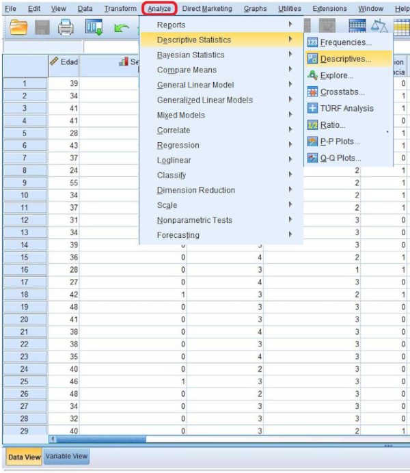Open the Graphs menu

[255, 8]
